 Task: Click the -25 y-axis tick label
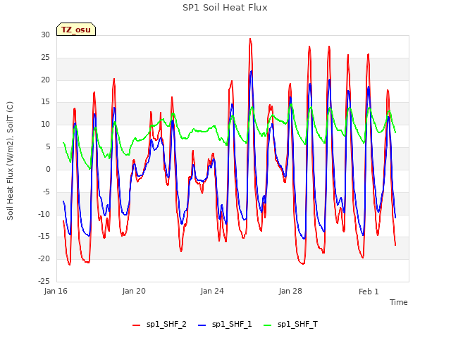(44, 281)
